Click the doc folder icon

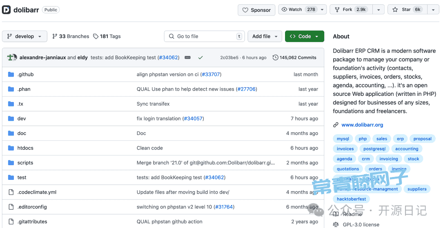click(11, 133)
